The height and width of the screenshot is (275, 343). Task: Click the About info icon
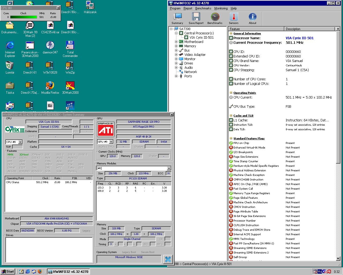point(252,19)
